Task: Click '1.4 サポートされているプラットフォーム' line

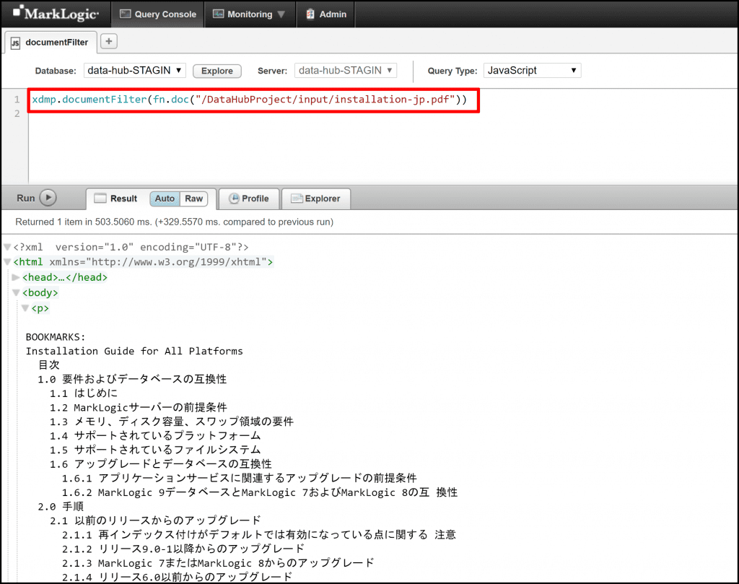Action: (x=156, y=435)
